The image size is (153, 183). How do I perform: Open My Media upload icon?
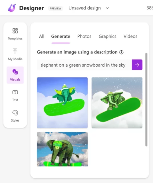click(x=15, y=51)
